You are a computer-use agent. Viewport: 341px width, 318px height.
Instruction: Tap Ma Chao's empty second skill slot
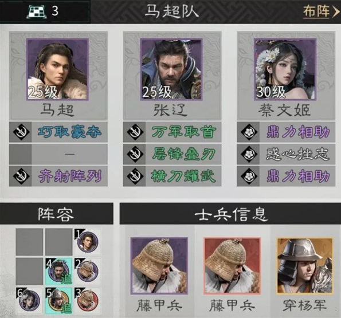click(x=58, y=154)
